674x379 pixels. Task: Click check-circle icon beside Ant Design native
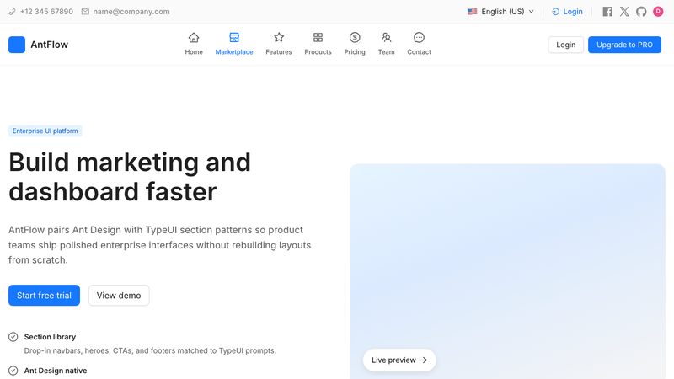point(13,371)
